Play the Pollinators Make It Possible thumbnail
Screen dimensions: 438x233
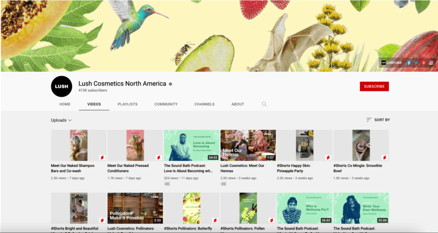pyautogui.click(x=135, y=208)
